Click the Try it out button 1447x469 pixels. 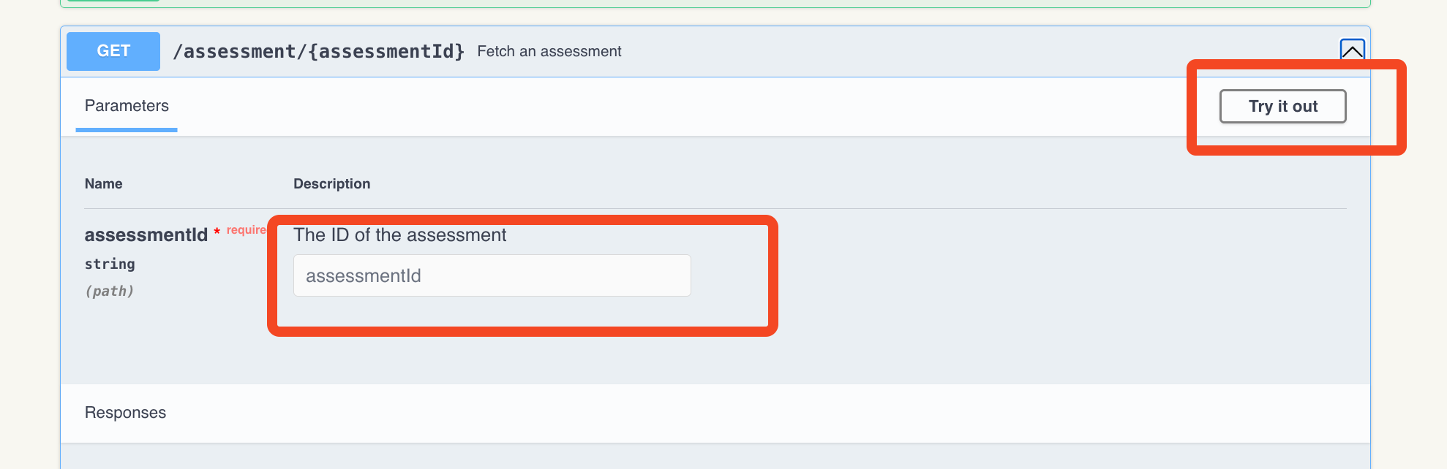pyautogui.click(x=1282, y=107)
